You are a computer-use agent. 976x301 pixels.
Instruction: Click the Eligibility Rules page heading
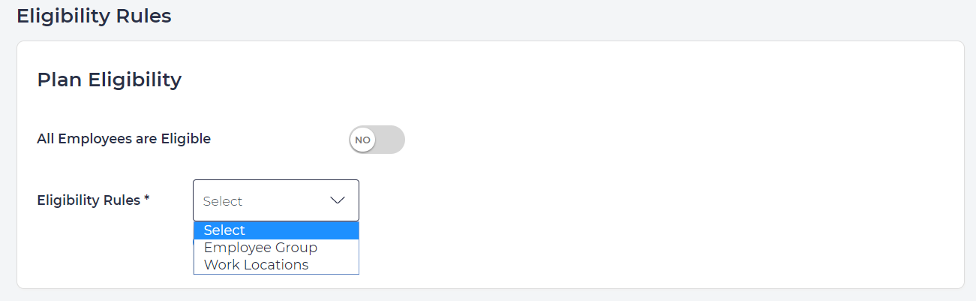pyautogui.click(x=94, y=16)
